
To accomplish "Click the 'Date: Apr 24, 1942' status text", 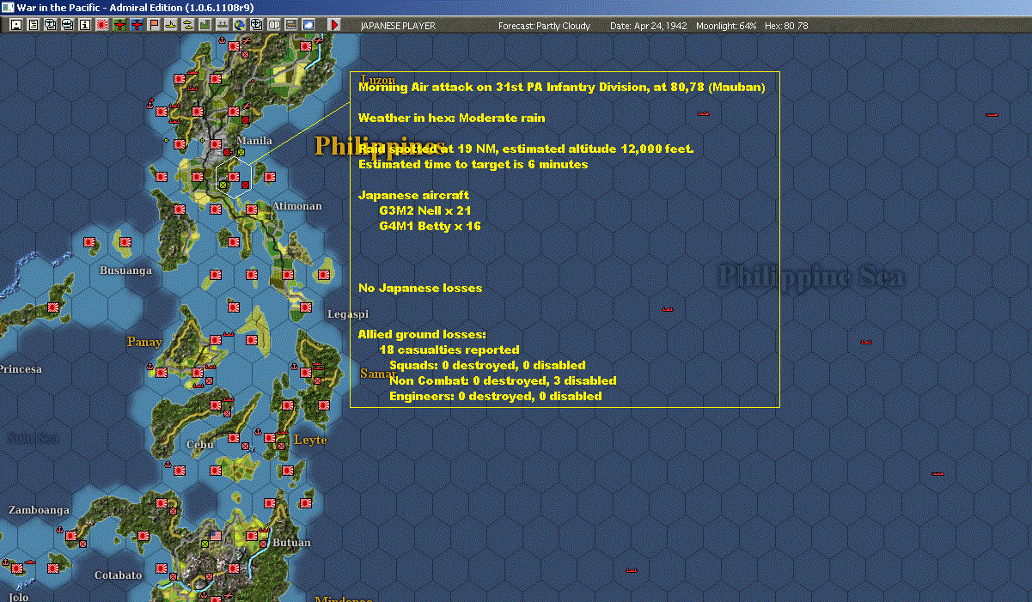I will pos(649,26).
